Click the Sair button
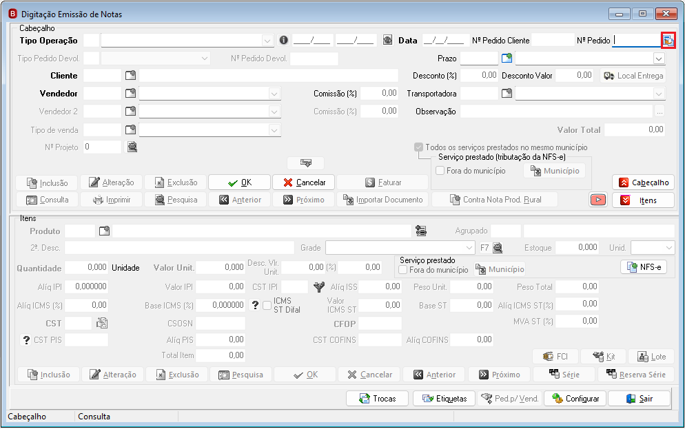Screen dimensions: 685x429 pyautogui.click(x=639, y=399)
